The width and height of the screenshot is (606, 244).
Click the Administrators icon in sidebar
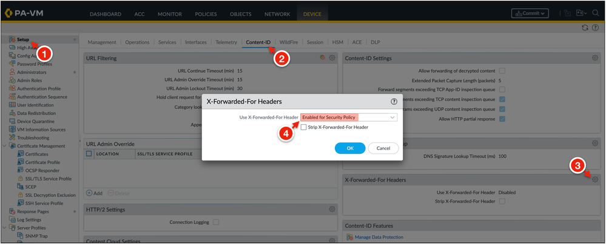(x=12, y=72)
